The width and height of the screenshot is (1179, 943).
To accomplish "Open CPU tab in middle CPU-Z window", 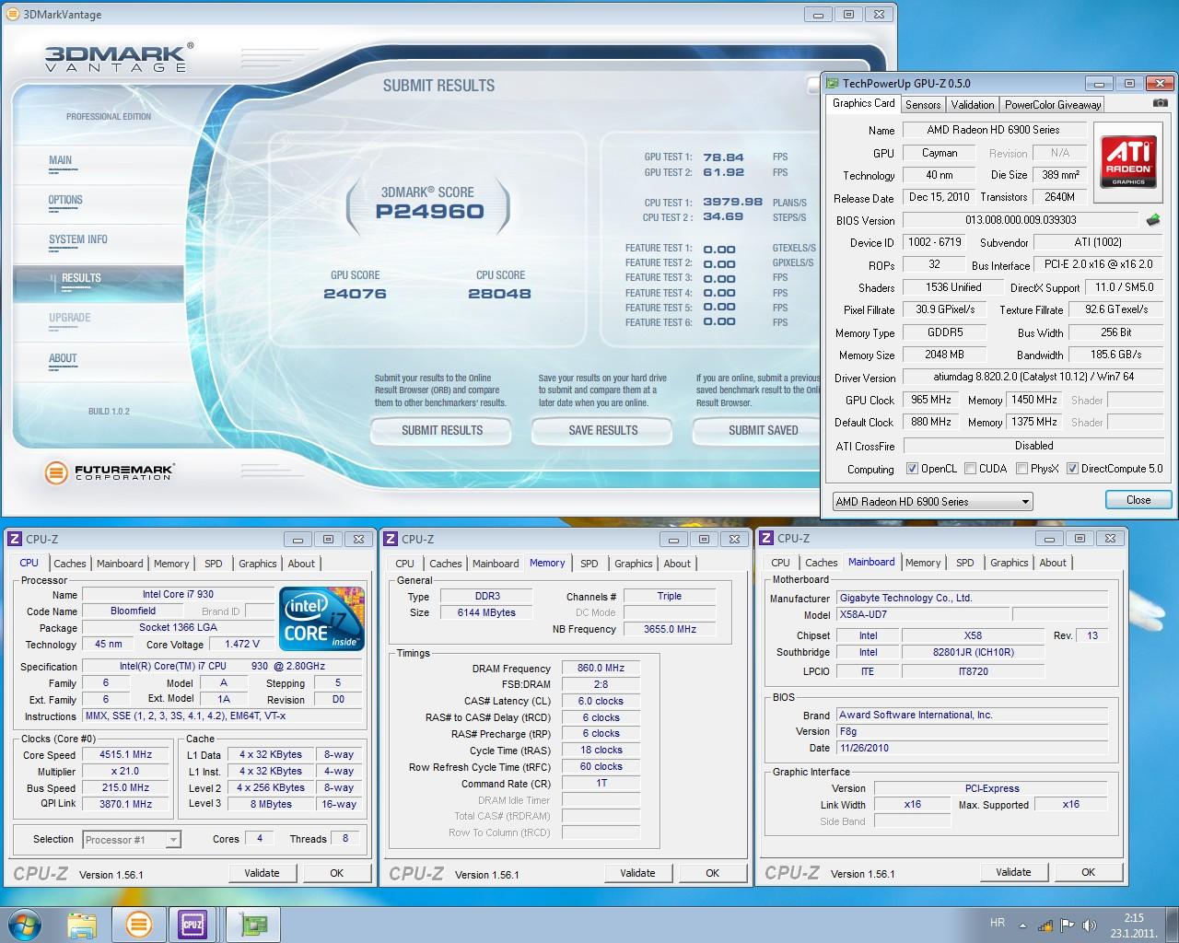I will tap(404, 564).
